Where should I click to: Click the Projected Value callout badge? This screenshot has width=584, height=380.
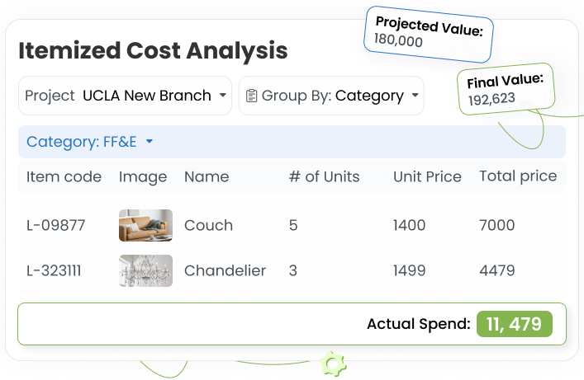[429, 34]
